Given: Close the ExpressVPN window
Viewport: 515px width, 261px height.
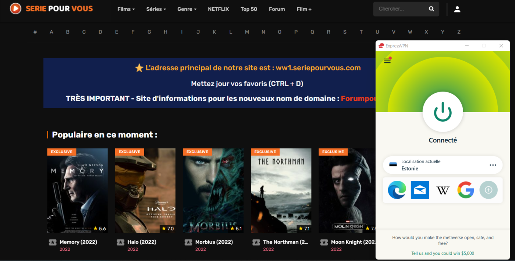Looking at the screenshot, I should [x=501, y=46].
